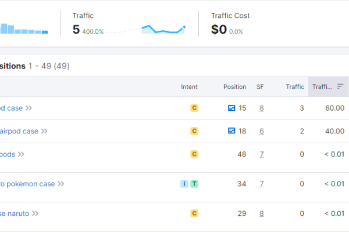This screenshot has height=232, width=349.
Task: Open the 'd case' keyword link
Action: [12, 108]
